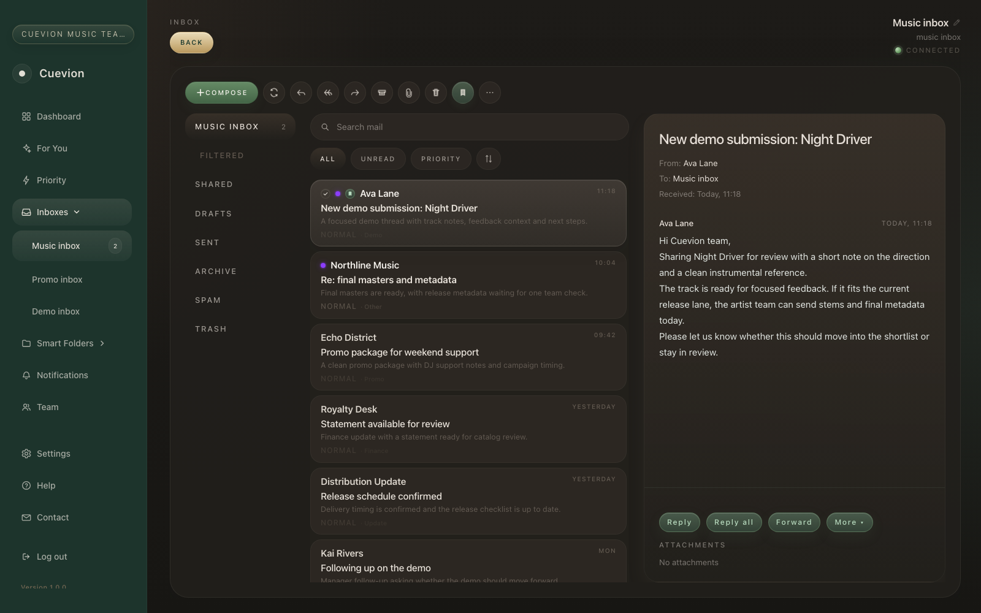The image size is (981, 613).
Task: Select the UNREAD filter tab
Action: click(378, 159)
